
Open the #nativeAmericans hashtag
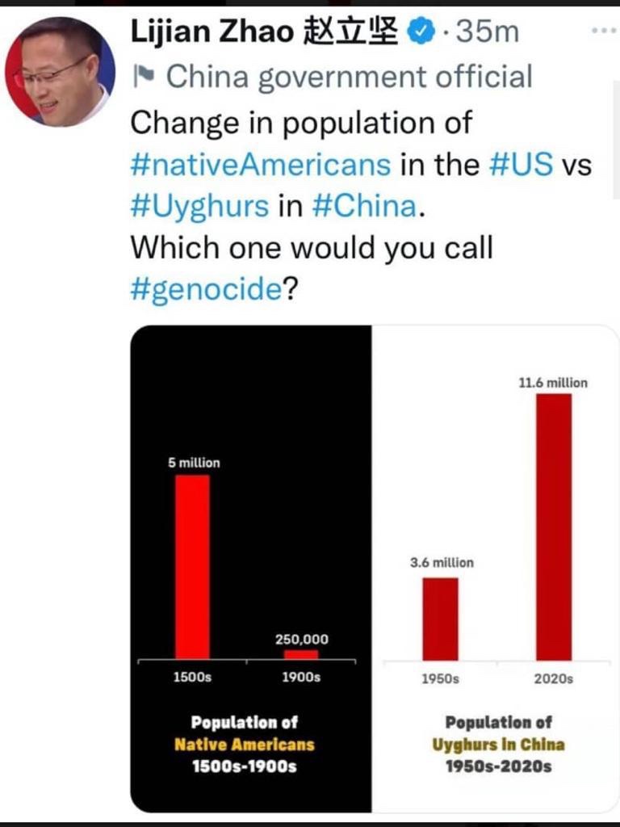point(261,165)
